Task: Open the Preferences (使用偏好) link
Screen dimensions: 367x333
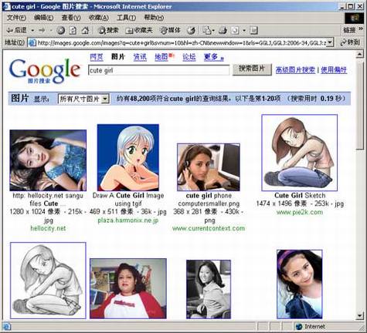Action: pos(334,70)
